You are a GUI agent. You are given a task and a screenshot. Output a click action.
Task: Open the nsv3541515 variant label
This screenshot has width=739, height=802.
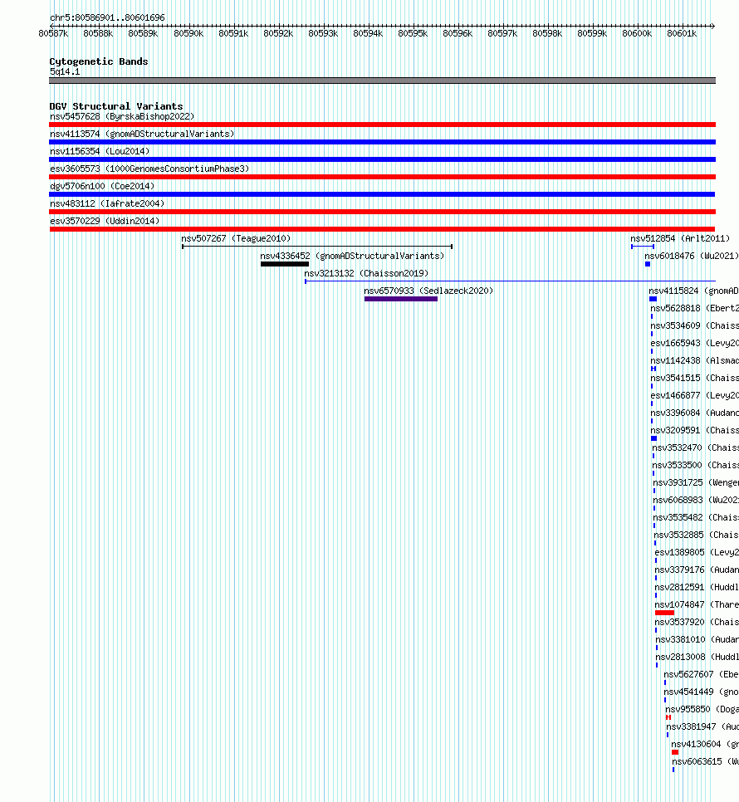[694, 378]
